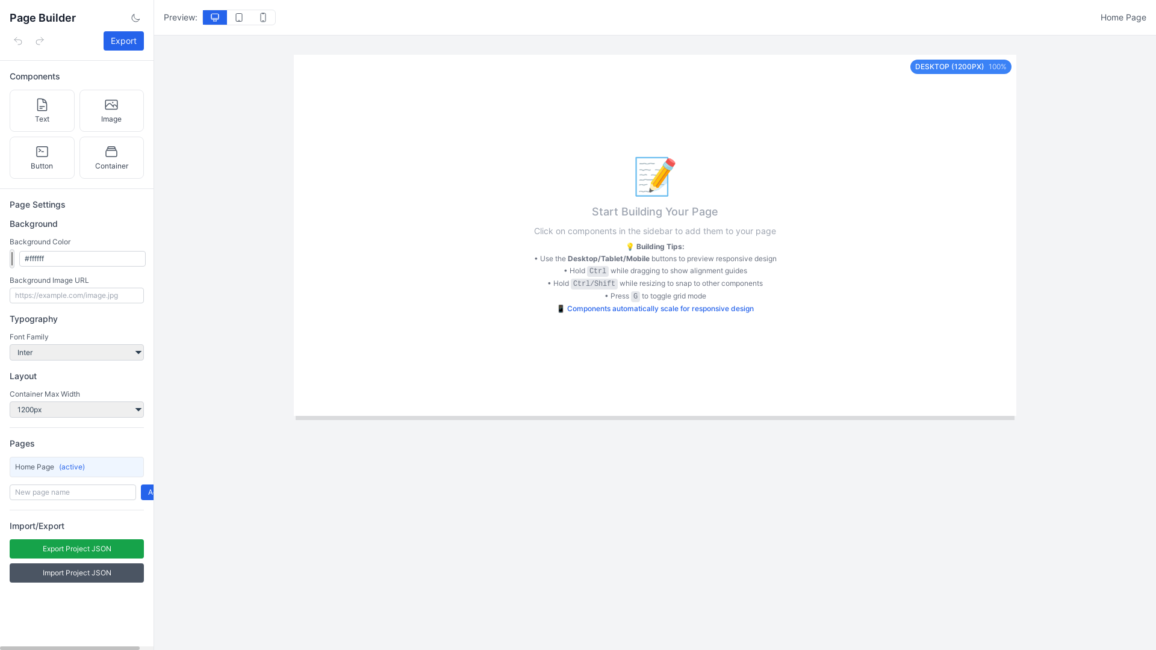Click the Home Page title in header

pos(1123,17)
